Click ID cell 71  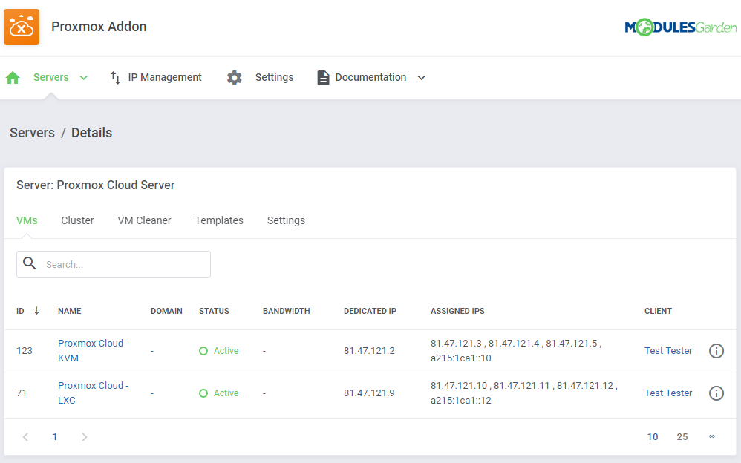22,393
